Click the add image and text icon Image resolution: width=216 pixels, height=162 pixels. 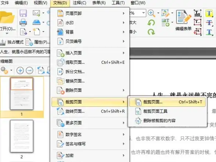[165, 22]
